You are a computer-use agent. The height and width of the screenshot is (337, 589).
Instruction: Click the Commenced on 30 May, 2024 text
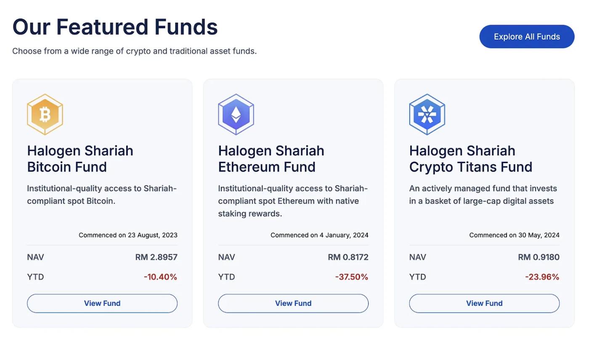(515, 235)
